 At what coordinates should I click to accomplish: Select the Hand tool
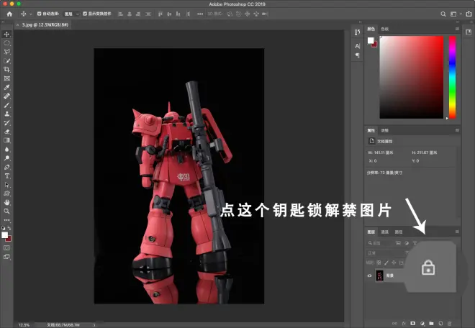tap(6, 202)
